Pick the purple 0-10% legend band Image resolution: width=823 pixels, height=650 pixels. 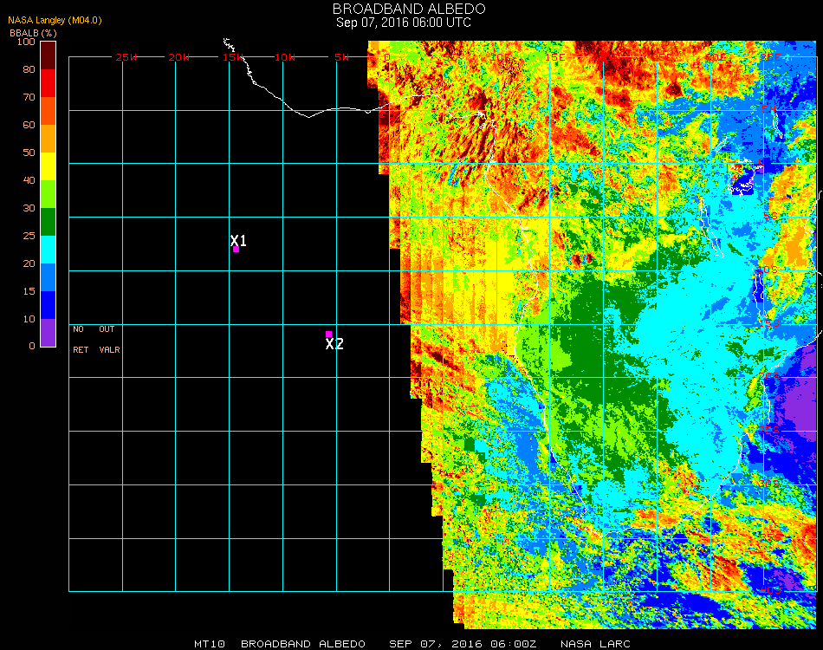(x=48, y=333)
